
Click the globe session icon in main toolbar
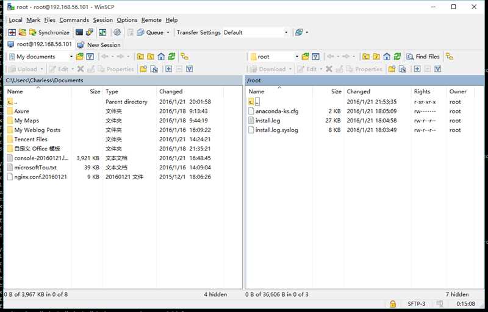coord(299,32)
